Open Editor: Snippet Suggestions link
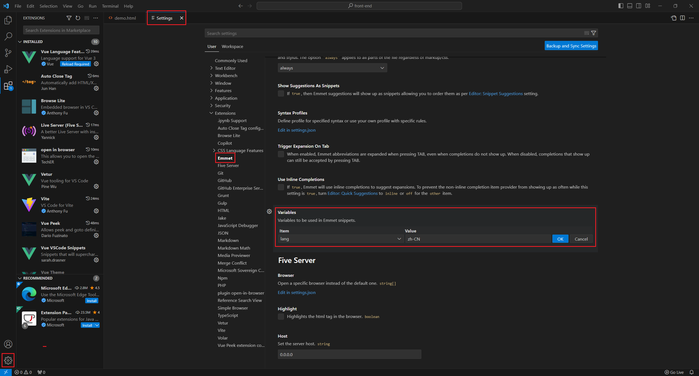Screen dimensions: 699x376 click(496, 93)
